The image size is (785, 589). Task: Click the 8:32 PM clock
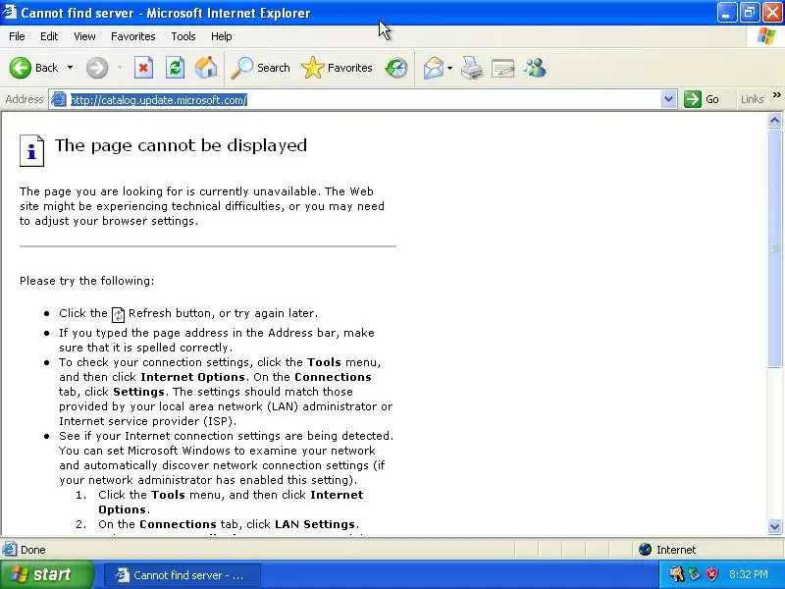(749, 574)
